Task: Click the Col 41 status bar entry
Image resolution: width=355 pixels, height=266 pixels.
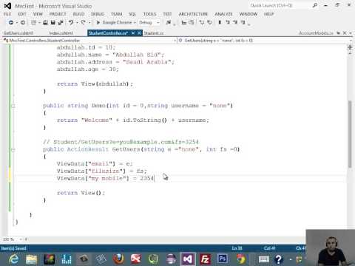Action: (269, 248)
